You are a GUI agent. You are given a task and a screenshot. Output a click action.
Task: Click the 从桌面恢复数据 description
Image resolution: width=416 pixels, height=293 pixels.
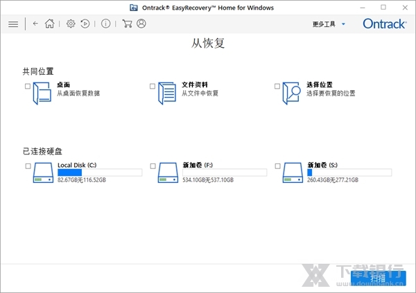[x=78, y=94]
